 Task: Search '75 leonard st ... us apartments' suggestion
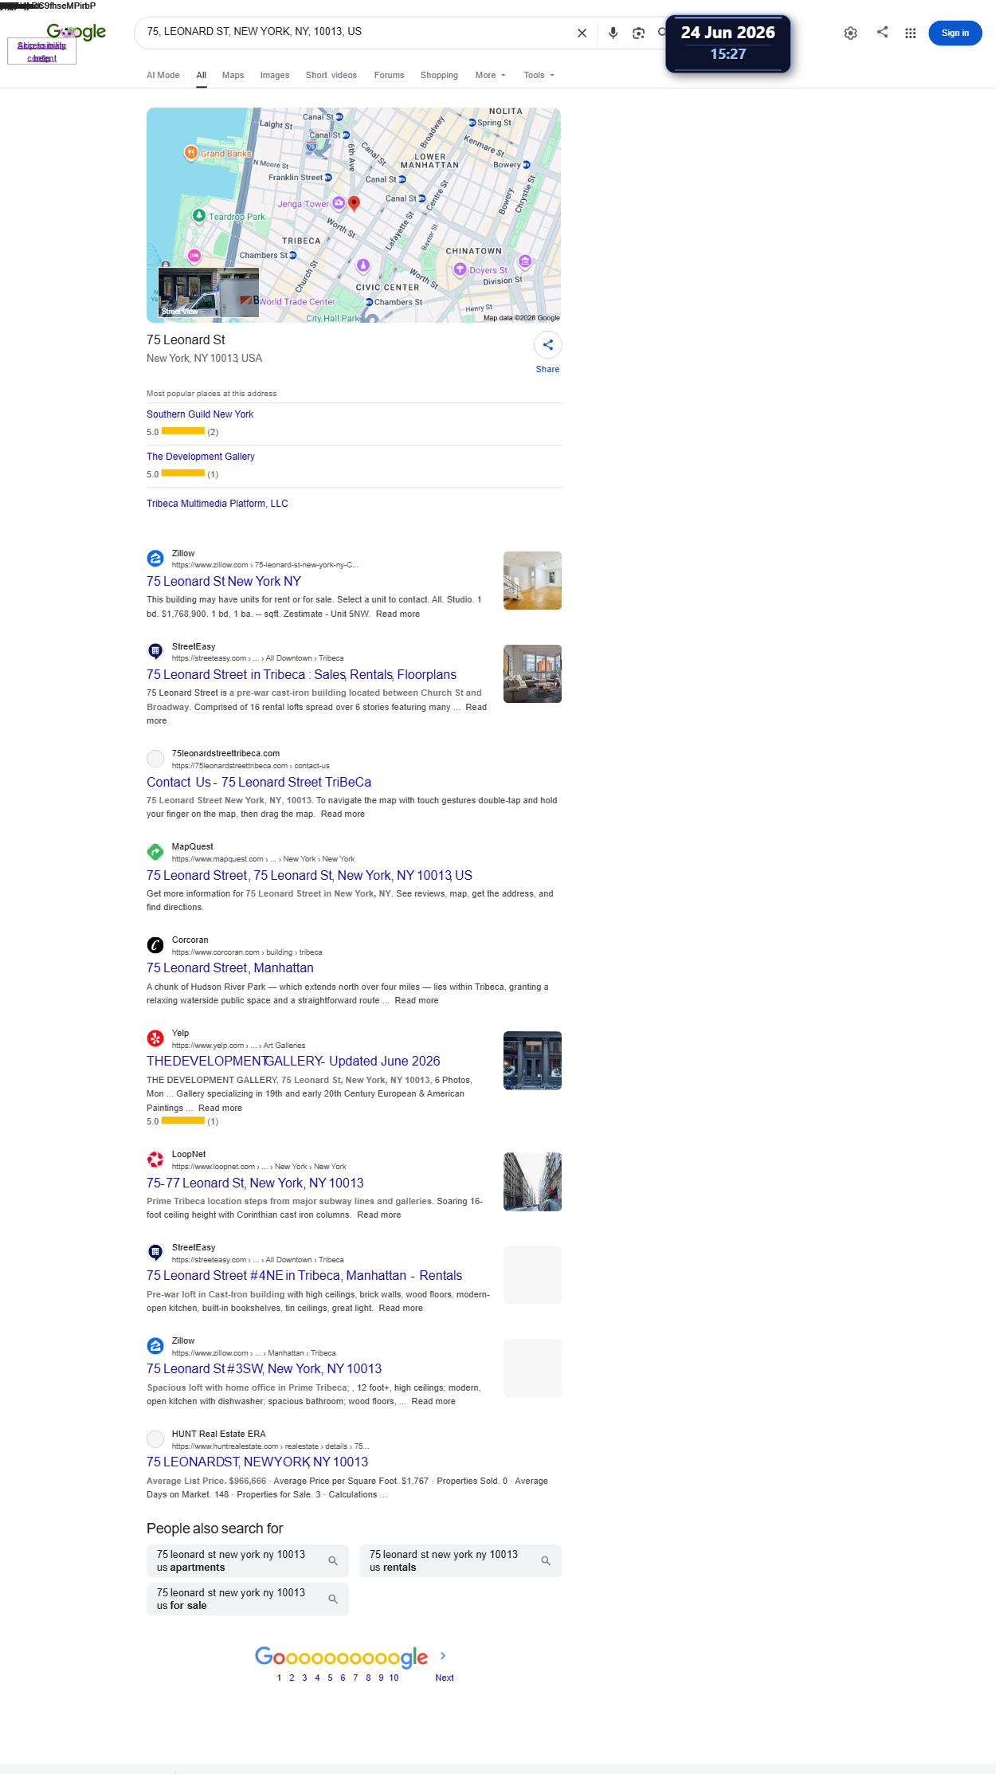[248, 1561]
